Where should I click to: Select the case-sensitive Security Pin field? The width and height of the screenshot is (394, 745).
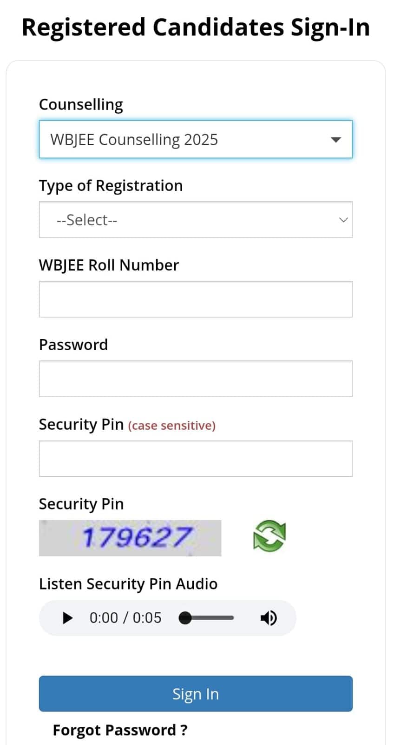coord(195,459)
